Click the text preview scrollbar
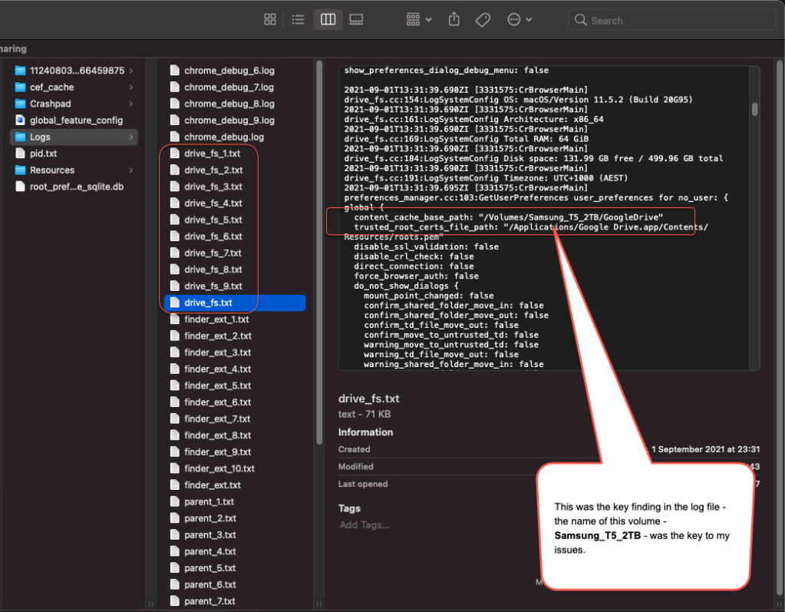 754,109
